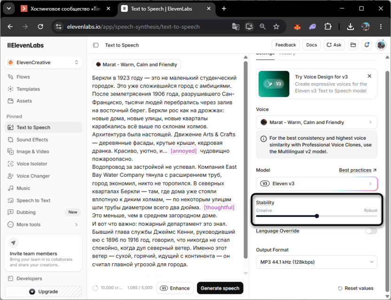Open the Model selector Eleven v3
391x300 pixels.
316,184
